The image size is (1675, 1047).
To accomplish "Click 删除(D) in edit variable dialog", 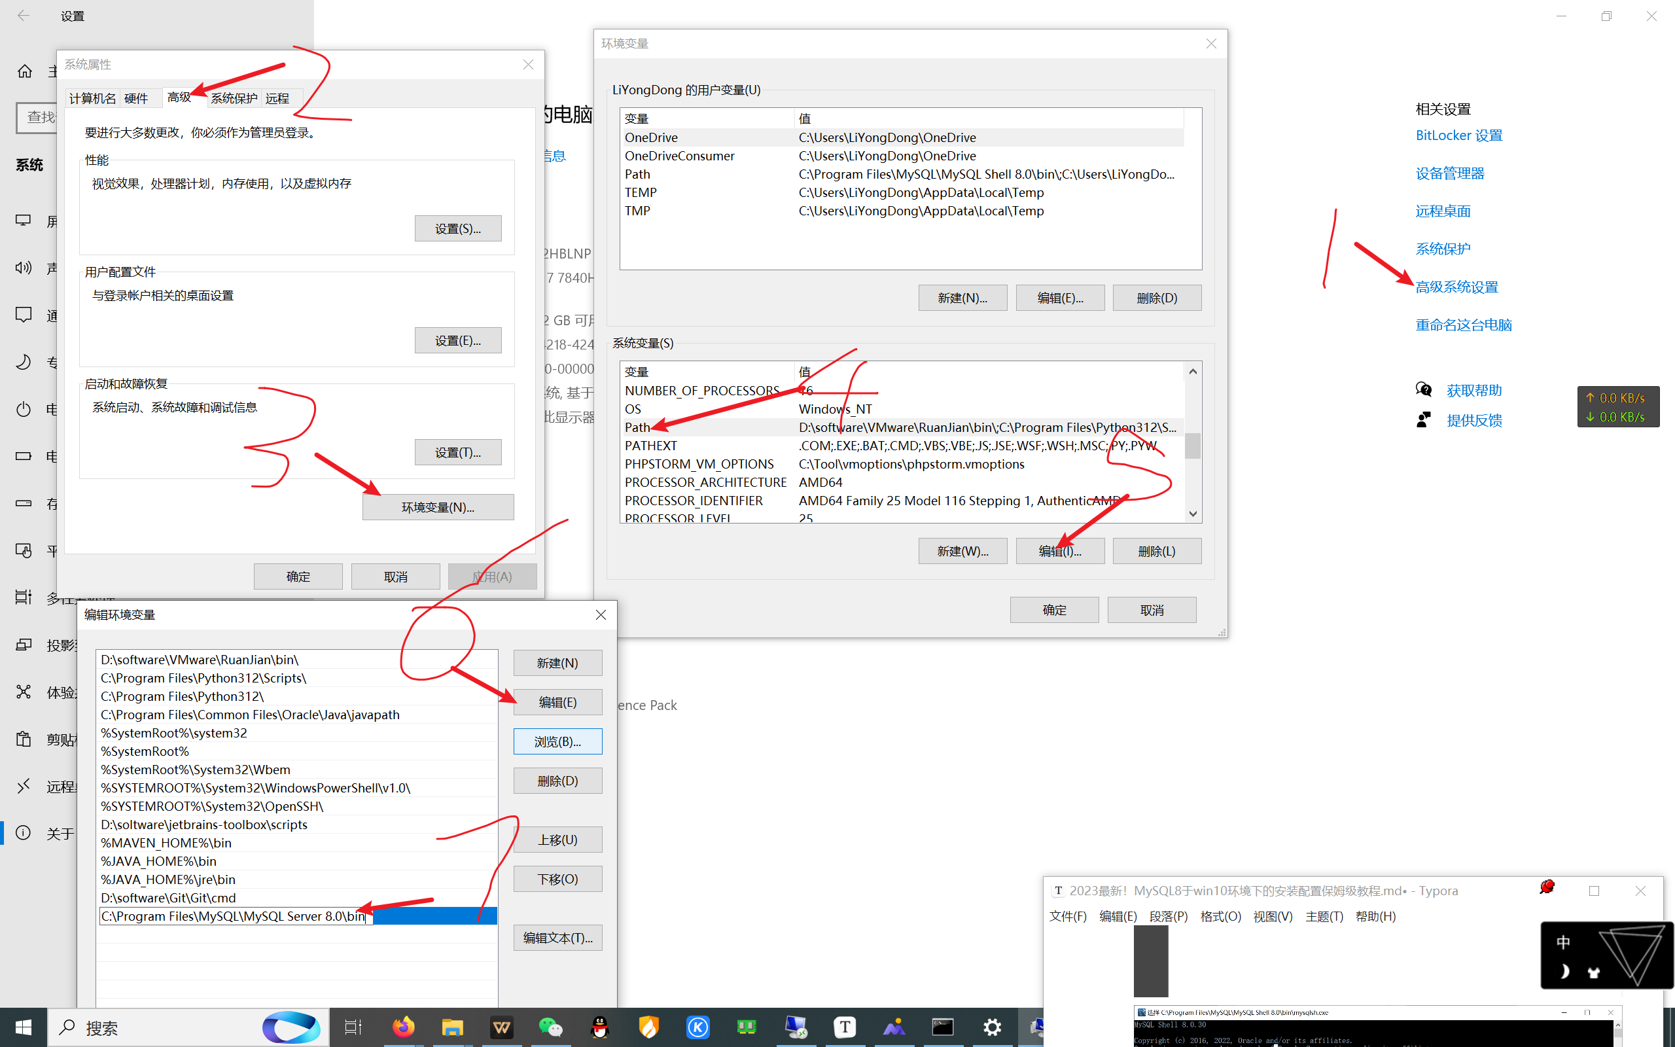I will click(558, 781).
